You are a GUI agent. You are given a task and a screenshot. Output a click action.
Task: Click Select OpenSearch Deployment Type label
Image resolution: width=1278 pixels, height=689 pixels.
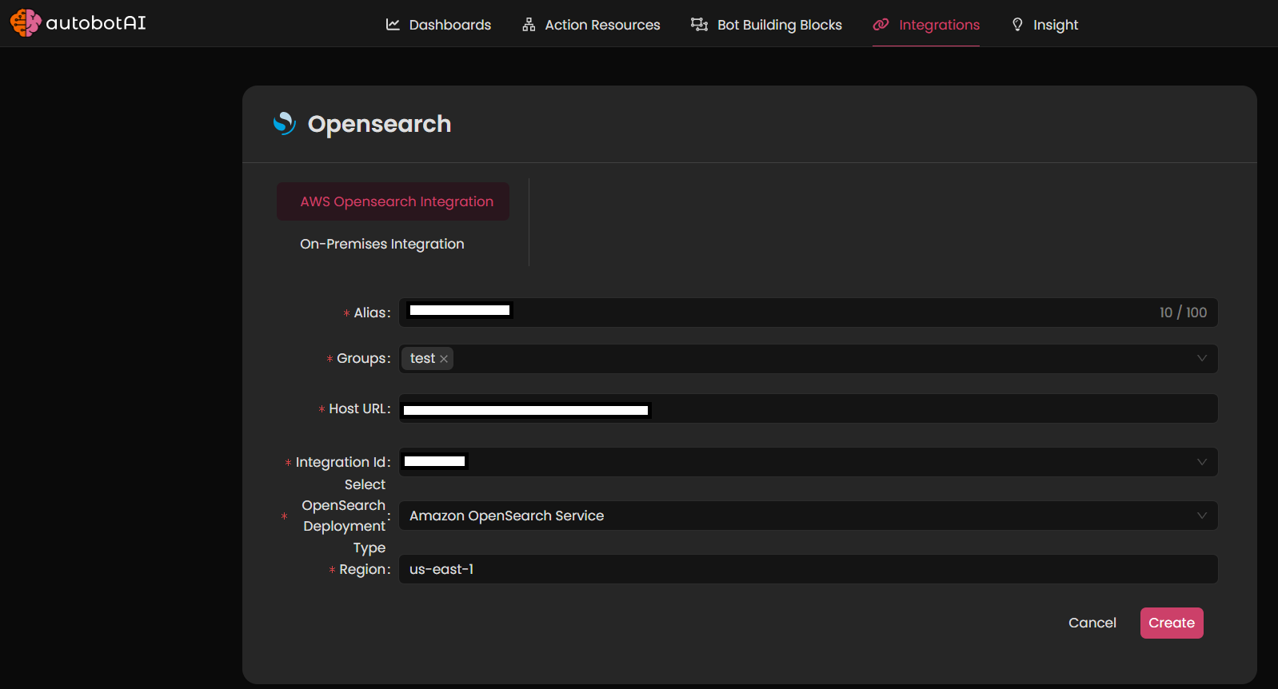click(345, 516)
